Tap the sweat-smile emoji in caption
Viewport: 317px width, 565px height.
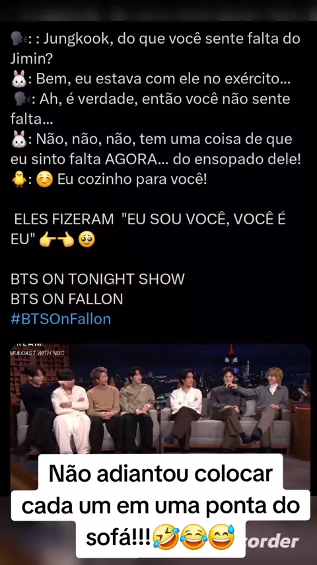(x=222, y=537)
